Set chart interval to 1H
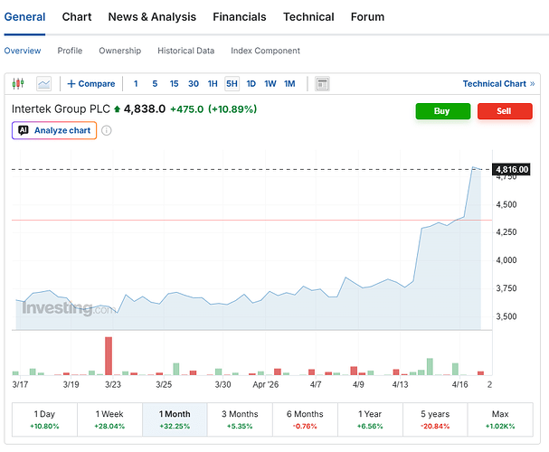The image size is (549, 452). click(213, 83)
